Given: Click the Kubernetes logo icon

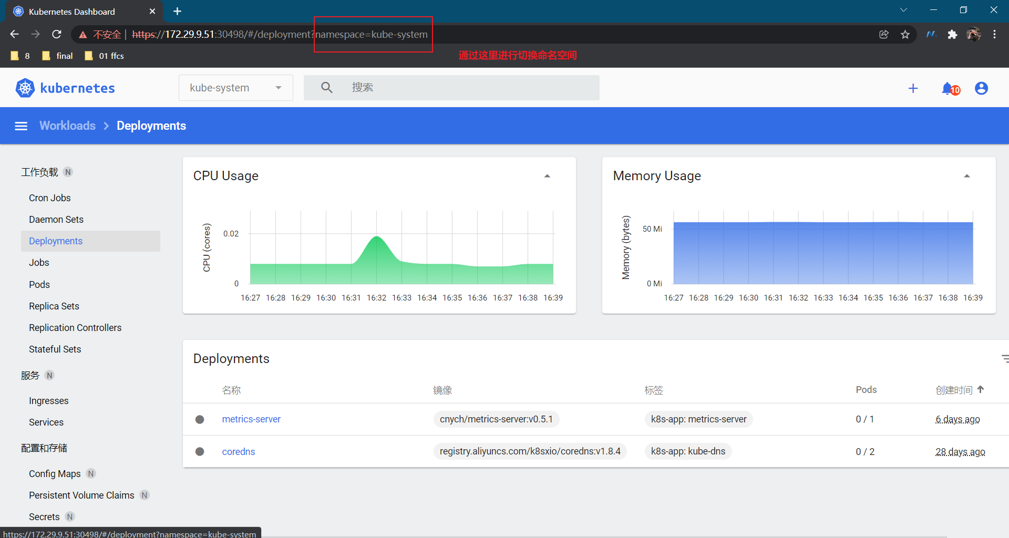Looking at the screenshot, I should pyautogui.click(x=25, y=88).
